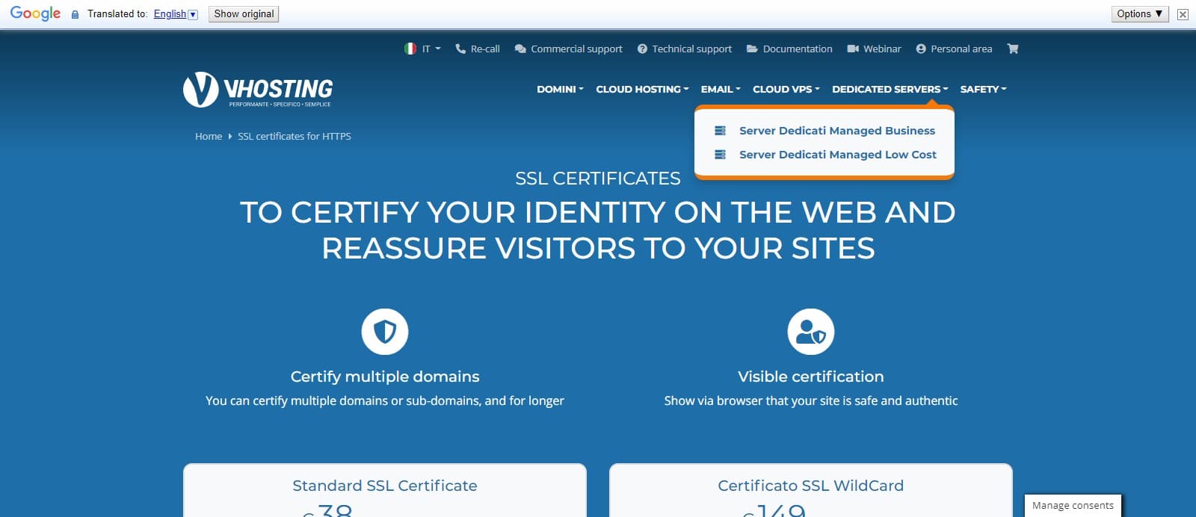Click server icon beside Managed Business
1196x517 pixels.
[x=720, y=131]
